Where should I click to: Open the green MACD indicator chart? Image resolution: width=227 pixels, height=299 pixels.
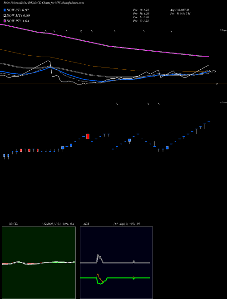pyautogui.click(x=39, y=263)
